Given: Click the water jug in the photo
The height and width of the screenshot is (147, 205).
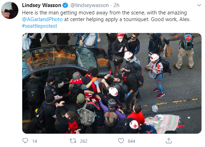Looking at the screenshot, I should coord(155,108).
